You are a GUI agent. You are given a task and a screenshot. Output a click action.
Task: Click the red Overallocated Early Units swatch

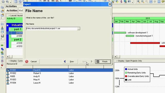pyautogui.click(x=126, y=76)
